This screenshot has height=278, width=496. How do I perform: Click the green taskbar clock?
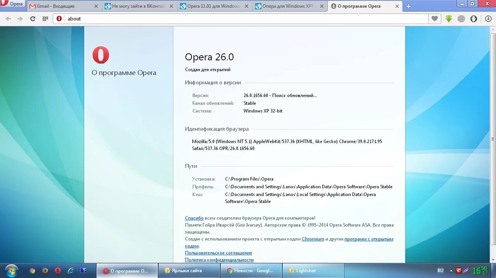[x=480, y=270]
